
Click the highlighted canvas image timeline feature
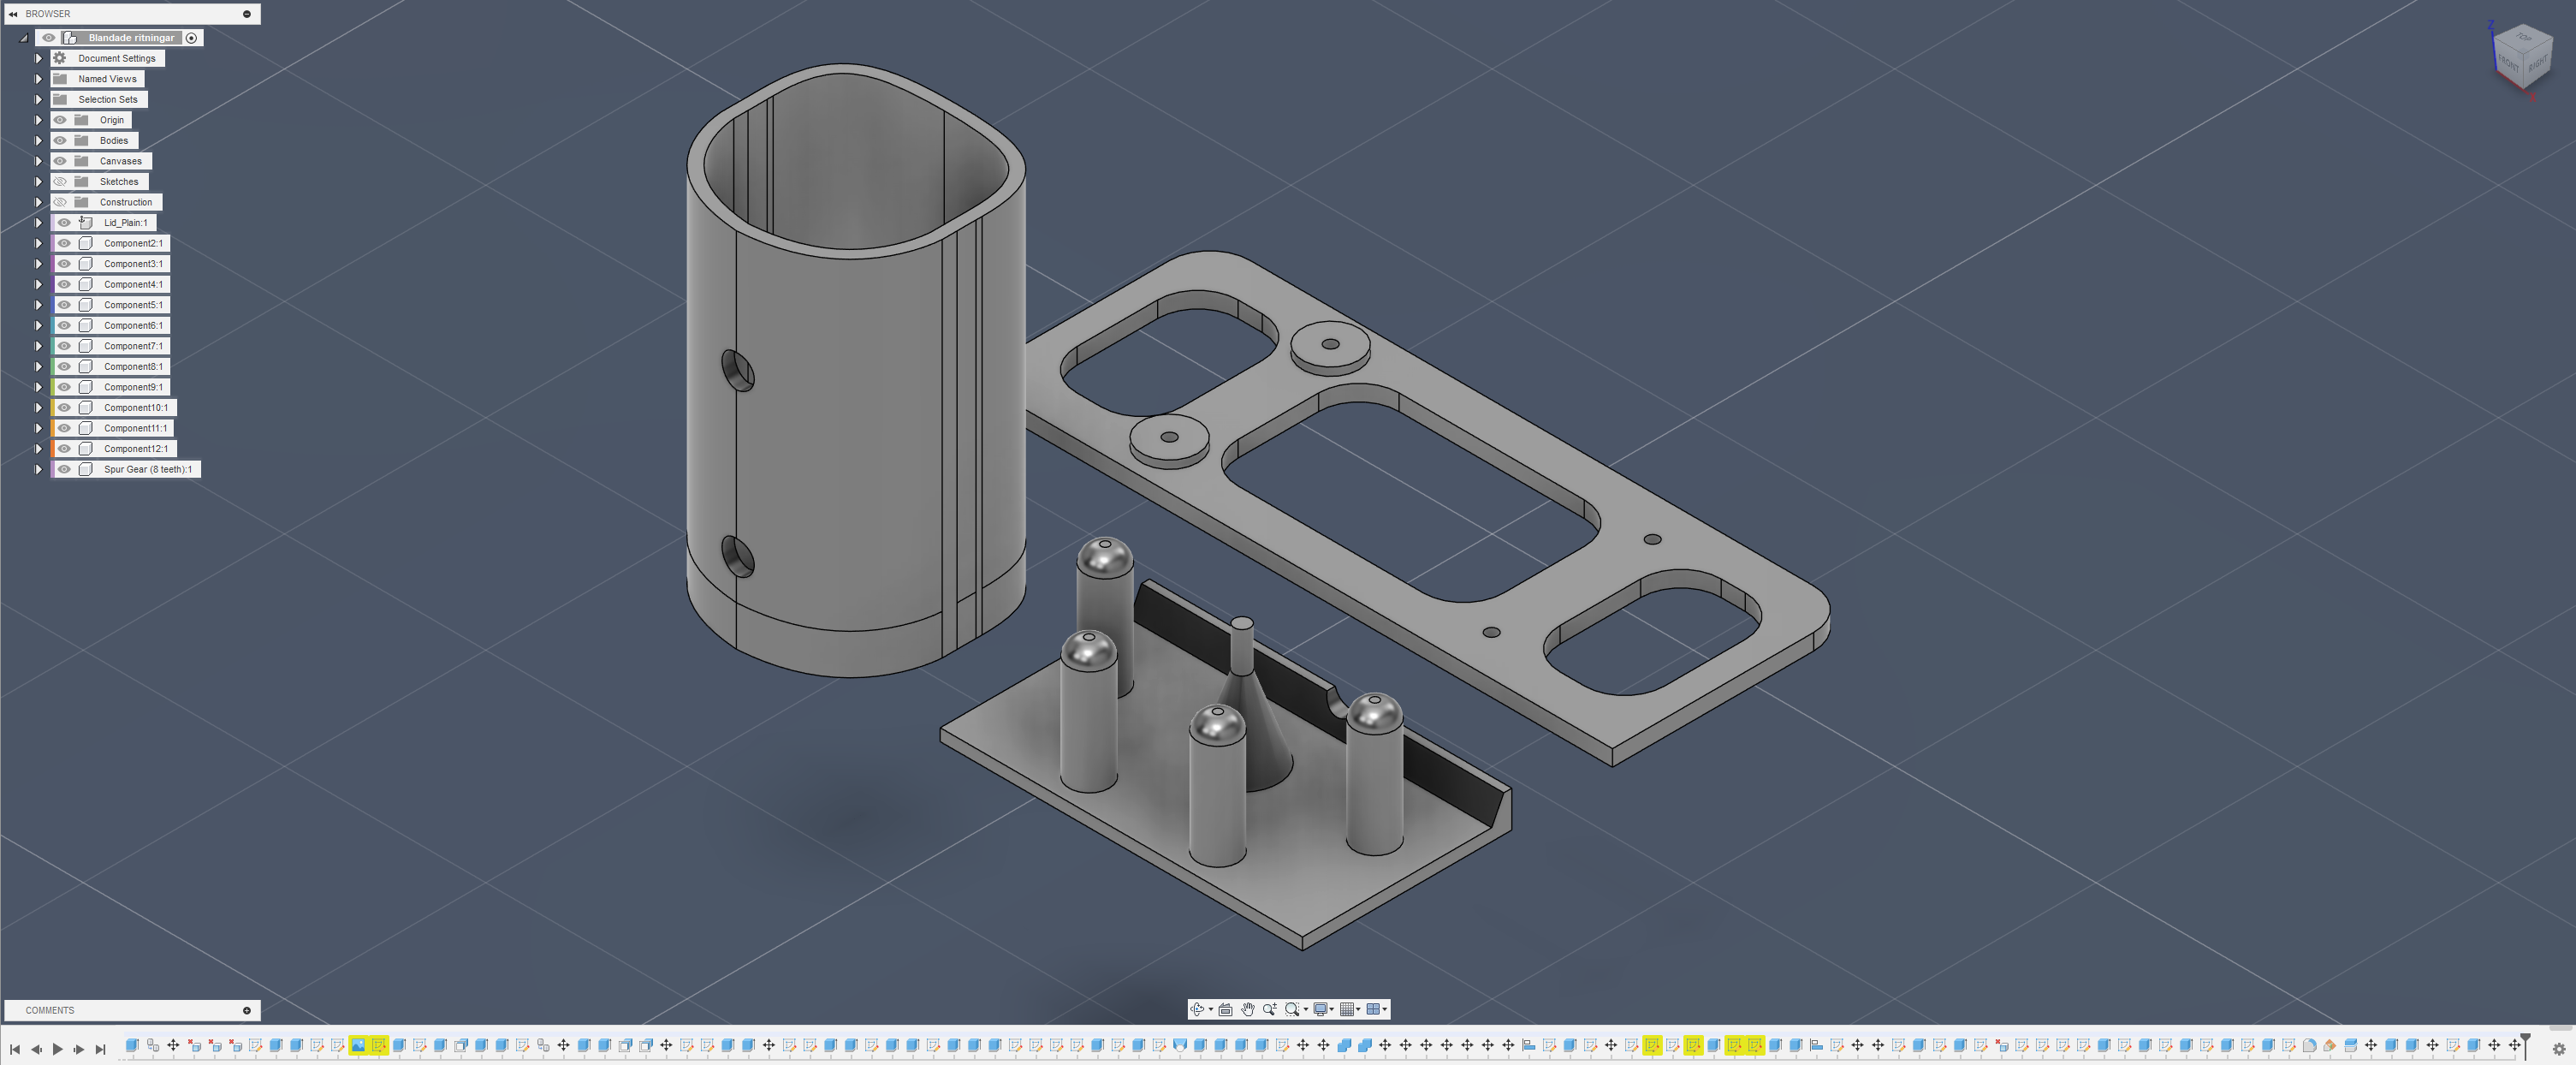pos(358,1046)
